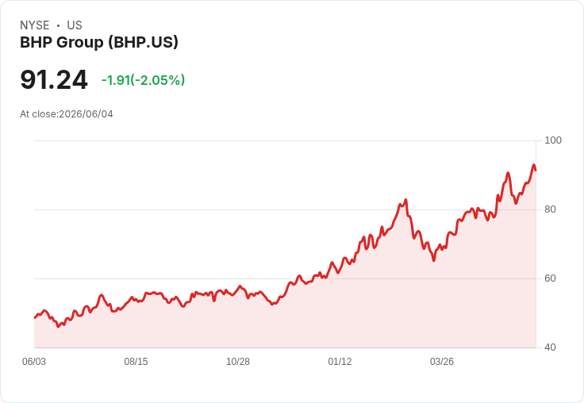Click the -1.91(-2.05%) price change text

[143, 80]
